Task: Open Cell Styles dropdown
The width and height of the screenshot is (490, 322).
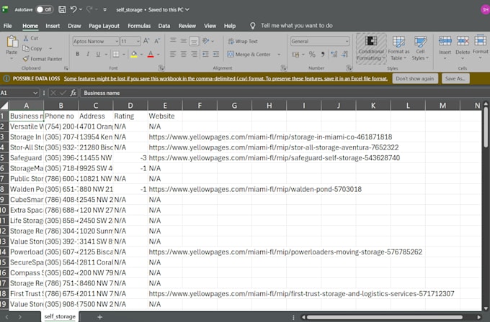Action: tap(420, 48)
